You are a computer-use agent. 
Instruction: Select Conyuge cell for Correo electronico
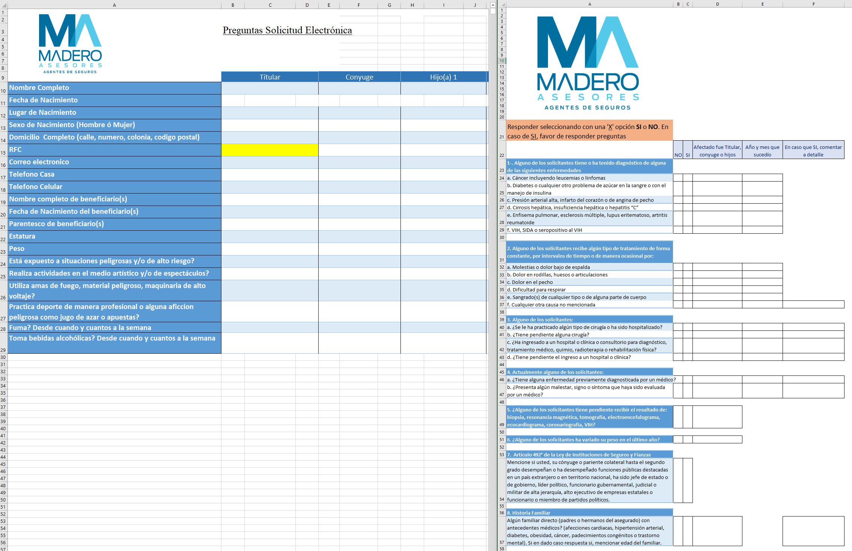pyautogui.click(x=360, y=162)
